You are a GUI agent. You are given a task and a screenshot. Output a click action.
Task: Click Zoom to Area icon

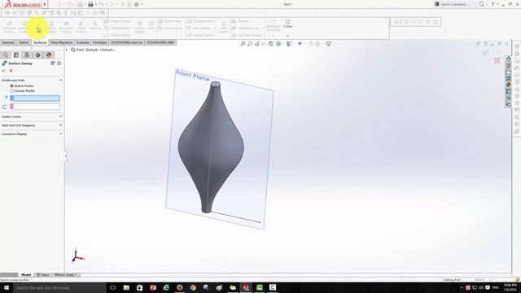(x=250, y=43)
